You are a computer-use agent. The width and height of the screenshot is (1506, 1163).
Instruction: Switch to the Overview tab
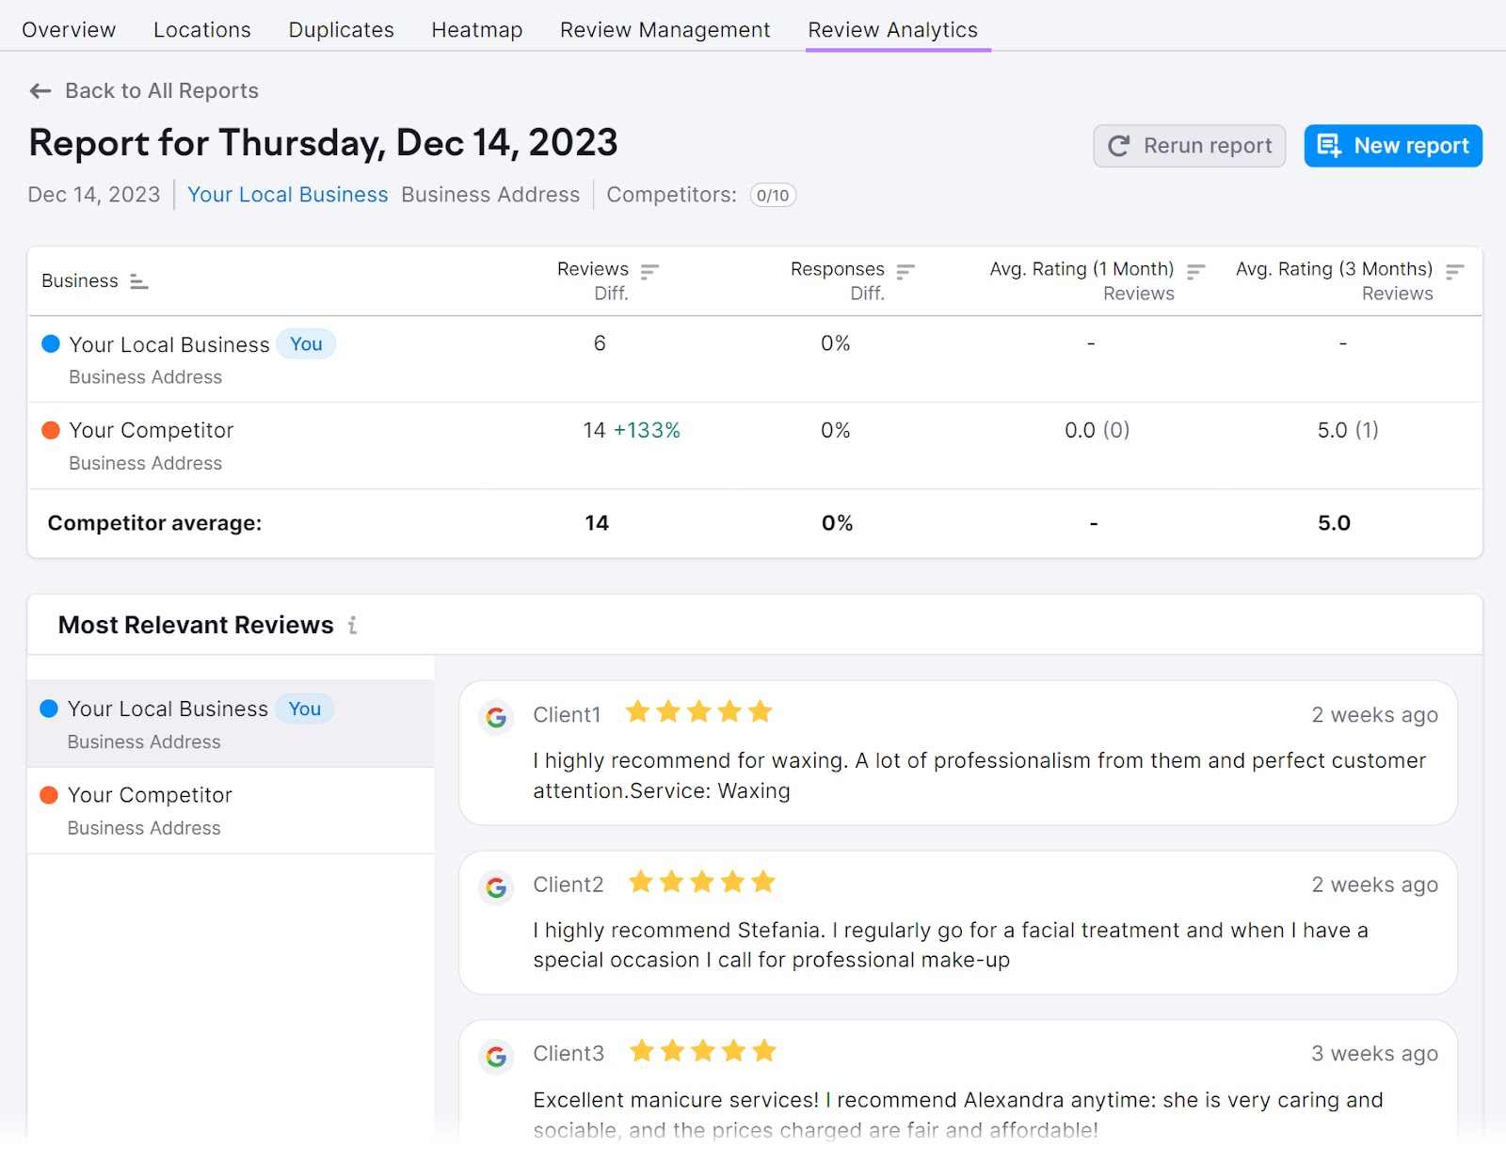point(68,29)
